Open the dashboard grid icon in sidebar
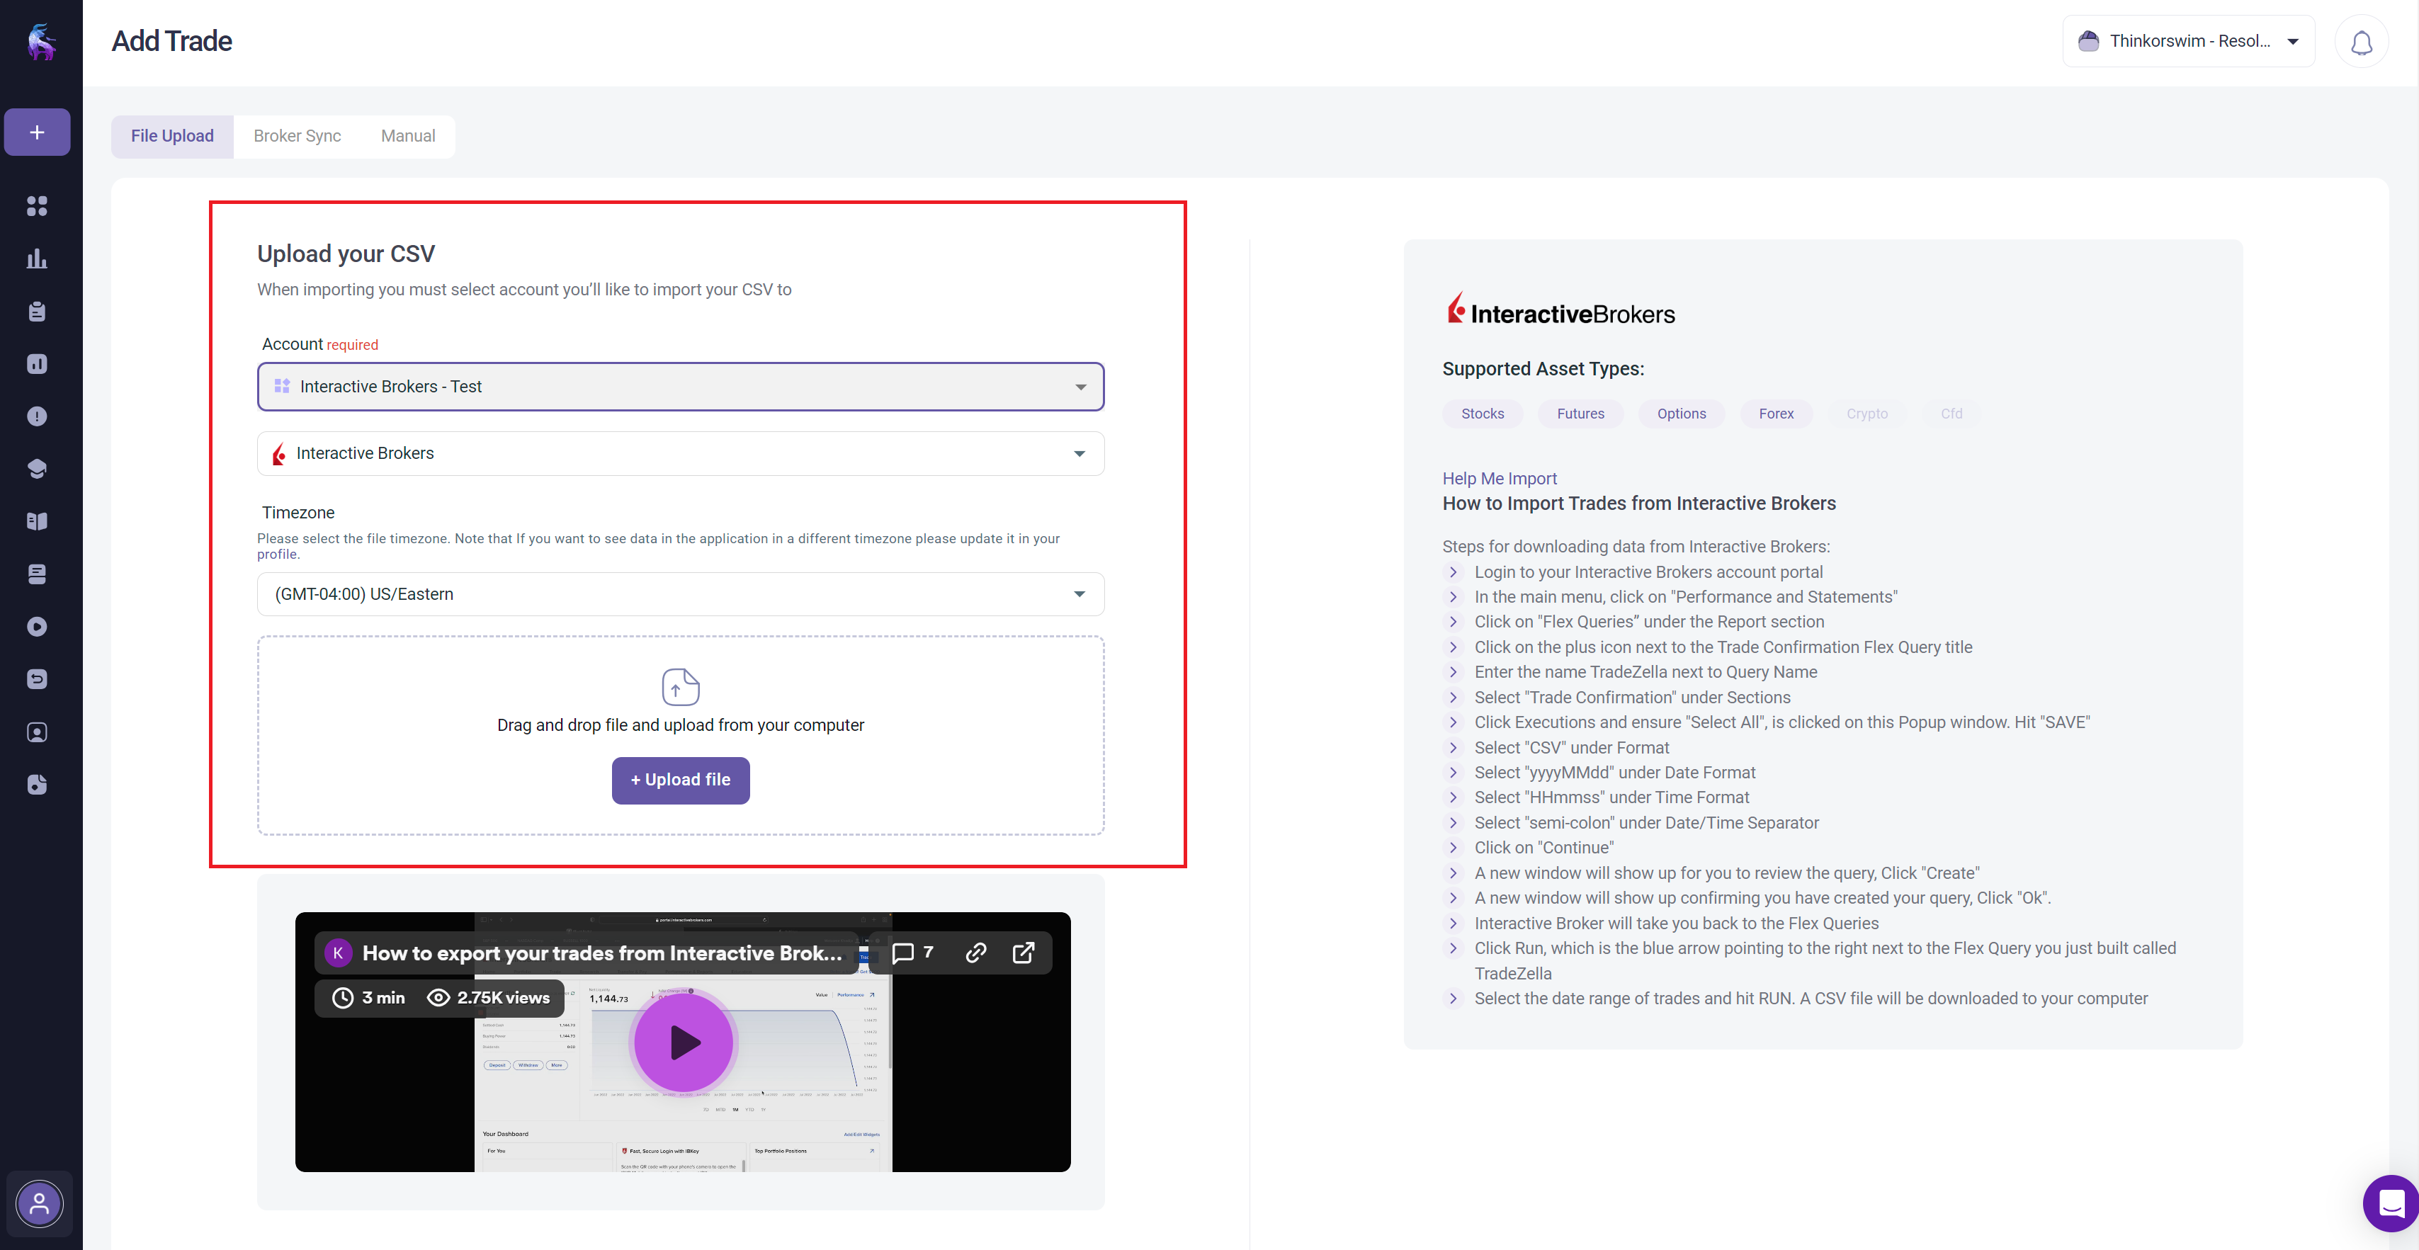Image resolution: width=2419 pixels, height=1250 pixels. coord(37,205)
